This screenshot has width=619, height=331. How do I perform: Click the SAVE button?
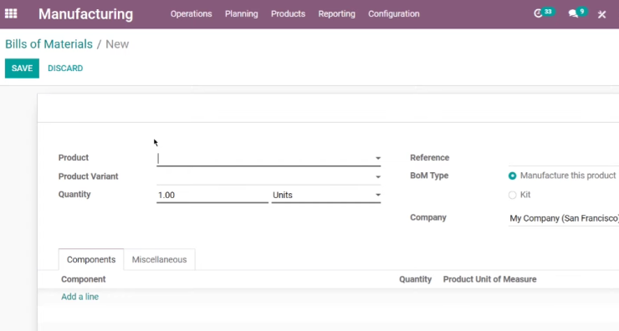(x=22, y=69)
